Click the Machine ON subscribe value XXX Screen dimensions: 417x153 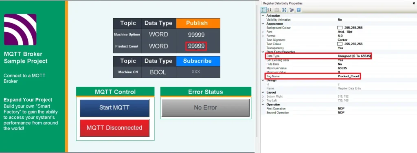pyautogui.click(x=196, y=72)
